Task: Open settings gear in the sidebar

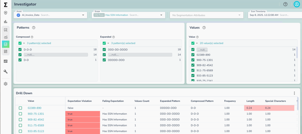Action: coord(6,84)
